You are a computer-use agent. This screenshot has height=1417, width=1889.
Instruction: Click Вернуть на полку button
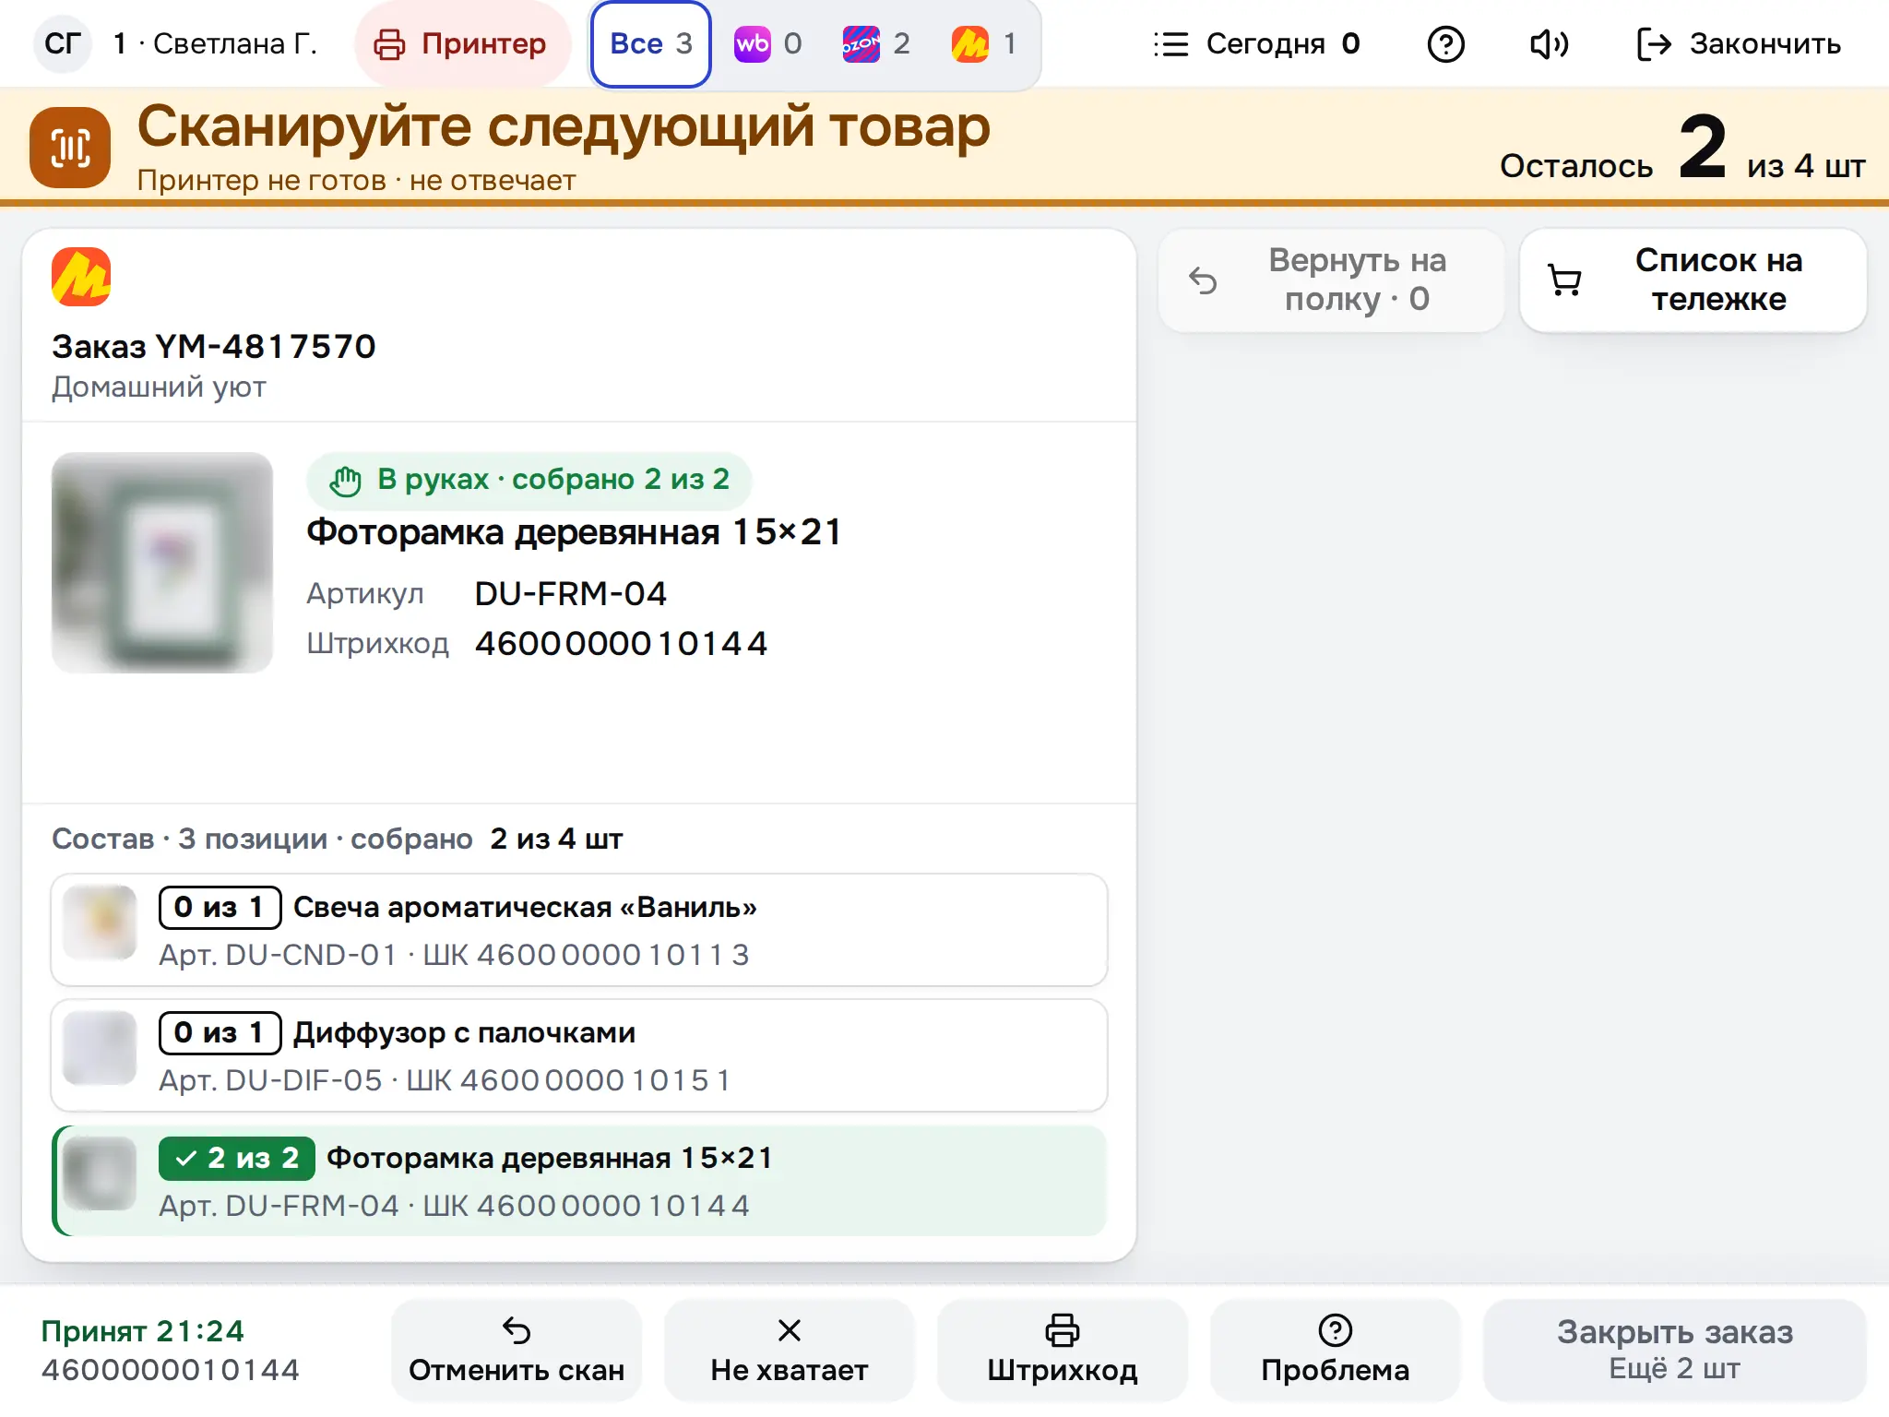(1331, 280)
